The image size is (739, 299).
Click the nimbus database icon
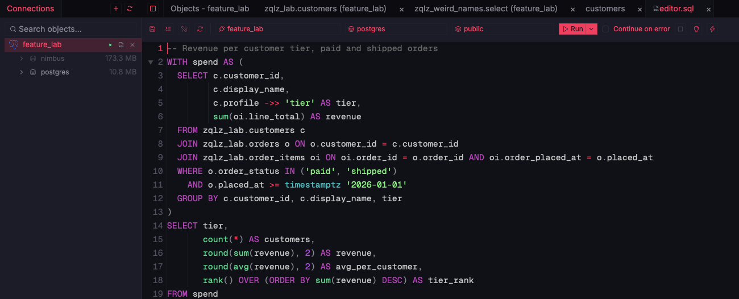(x=33, y=59)
